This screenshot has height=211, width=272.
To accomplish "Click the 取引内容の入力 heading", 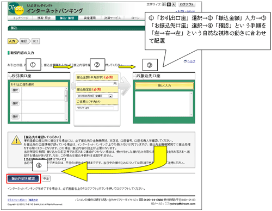I will tap(22, 53).
